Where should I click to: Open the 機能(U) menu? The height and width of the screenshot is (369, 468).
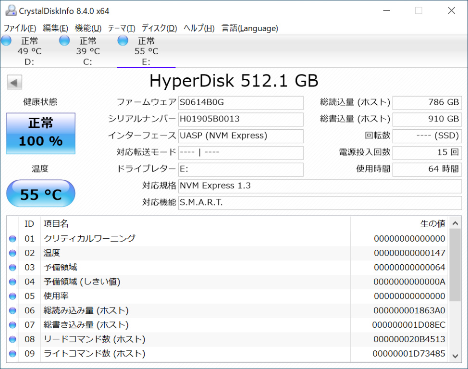point(88,28)
